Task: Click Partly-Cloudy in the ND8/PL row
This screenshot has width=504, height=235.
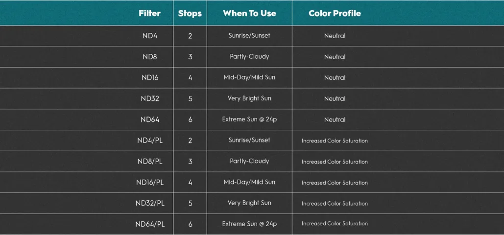Action: point(249,161)
